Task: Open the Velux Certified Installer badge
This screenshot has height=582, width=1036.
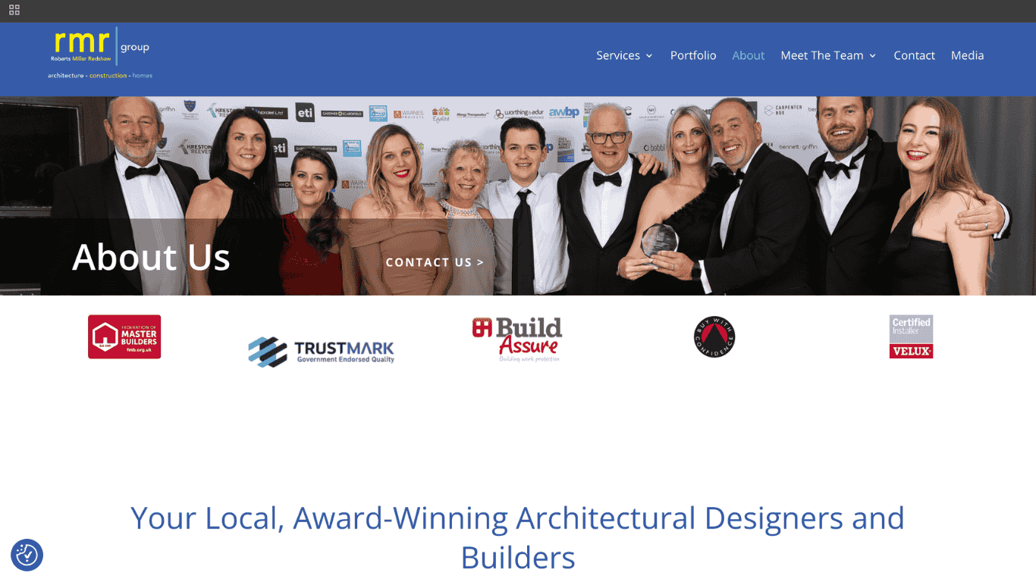Action: (911, 336)
